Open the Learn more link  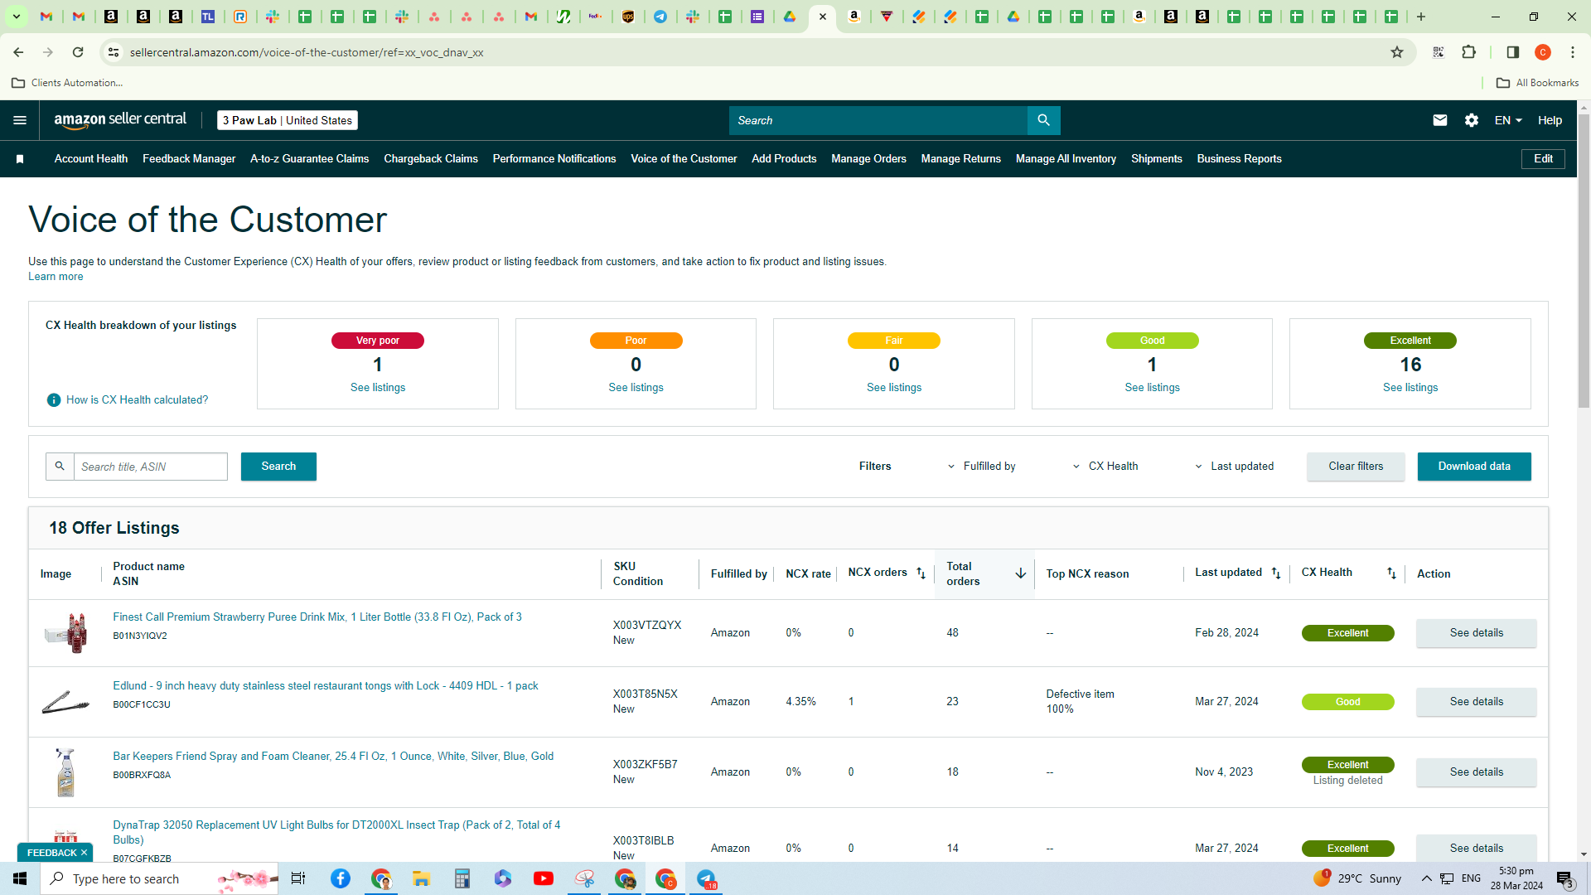point(56,277)
